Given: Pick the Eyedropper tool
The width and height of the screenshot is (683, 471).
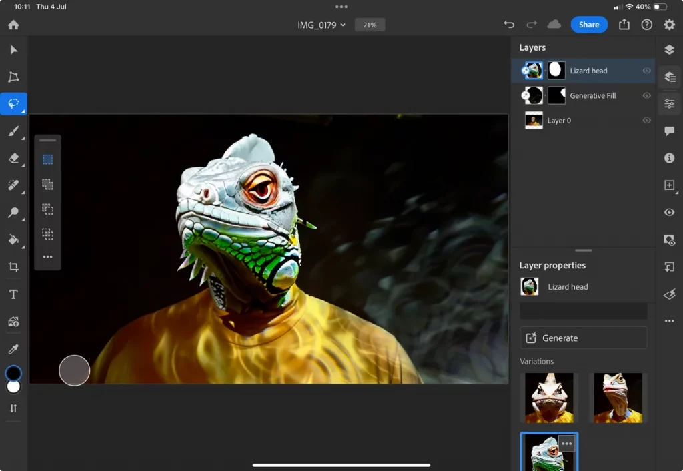Looking at the screenshot, I should 13,348.
